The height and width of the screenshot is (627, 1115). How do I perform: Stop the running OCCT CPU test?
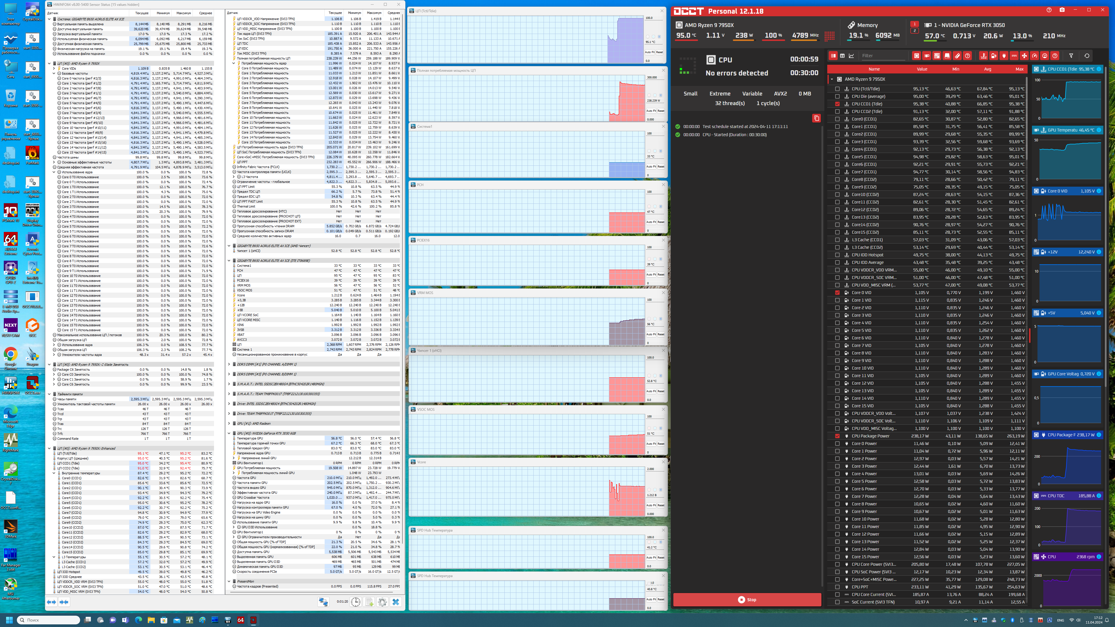coord(747,600)
